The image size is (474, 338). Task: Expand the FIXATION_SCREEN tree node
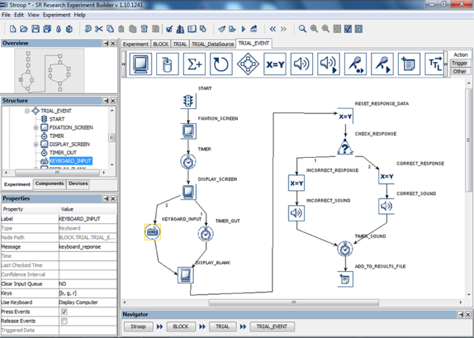pos(36,127)
